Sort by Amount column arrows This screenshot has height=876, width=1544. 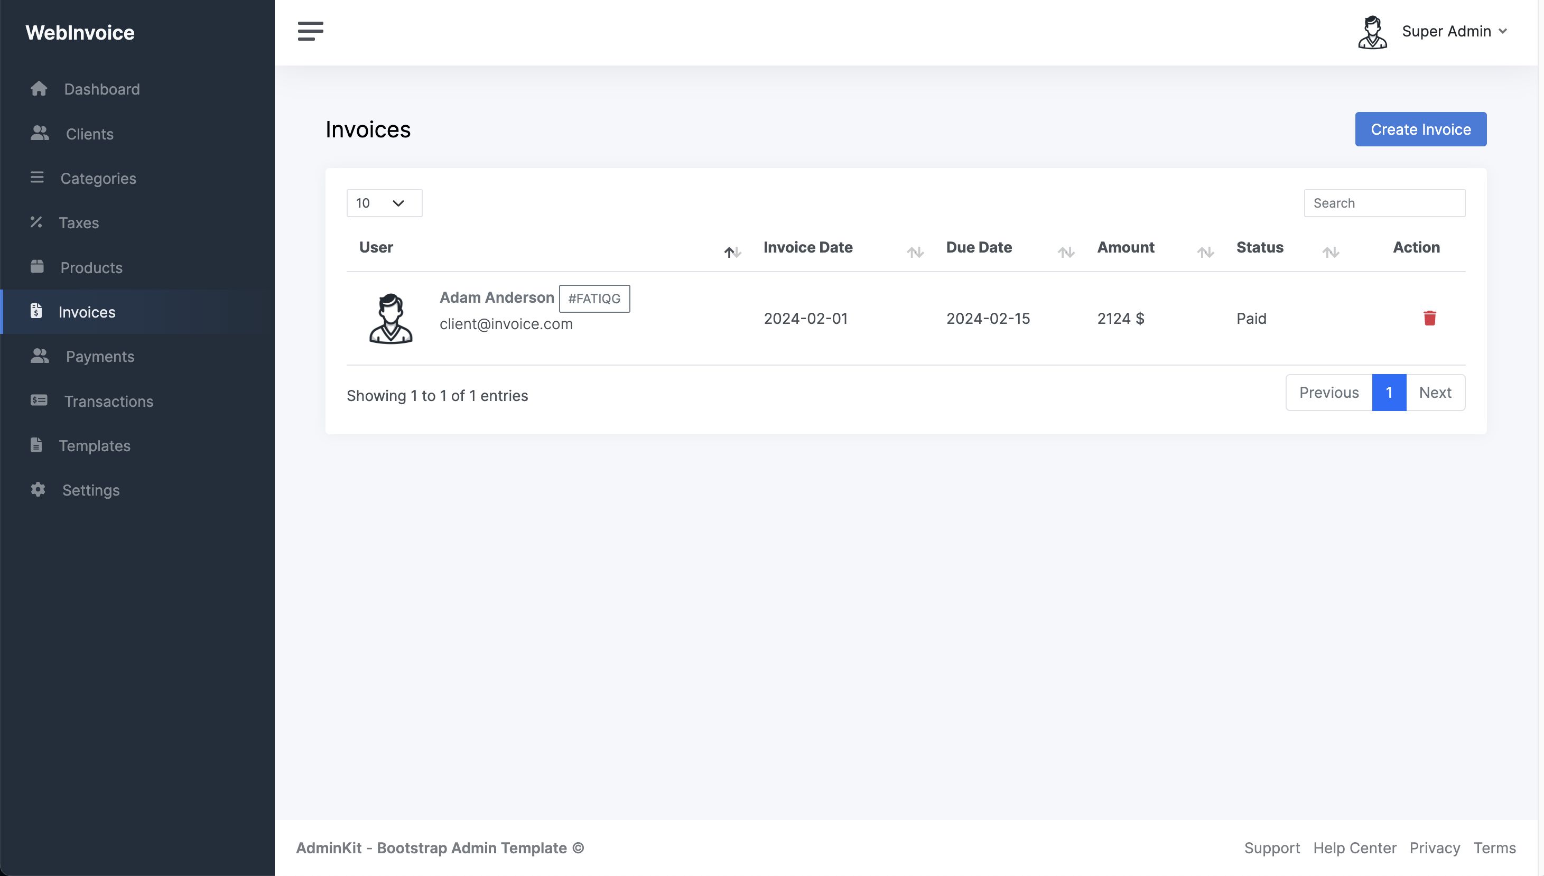click(1205, 251)
